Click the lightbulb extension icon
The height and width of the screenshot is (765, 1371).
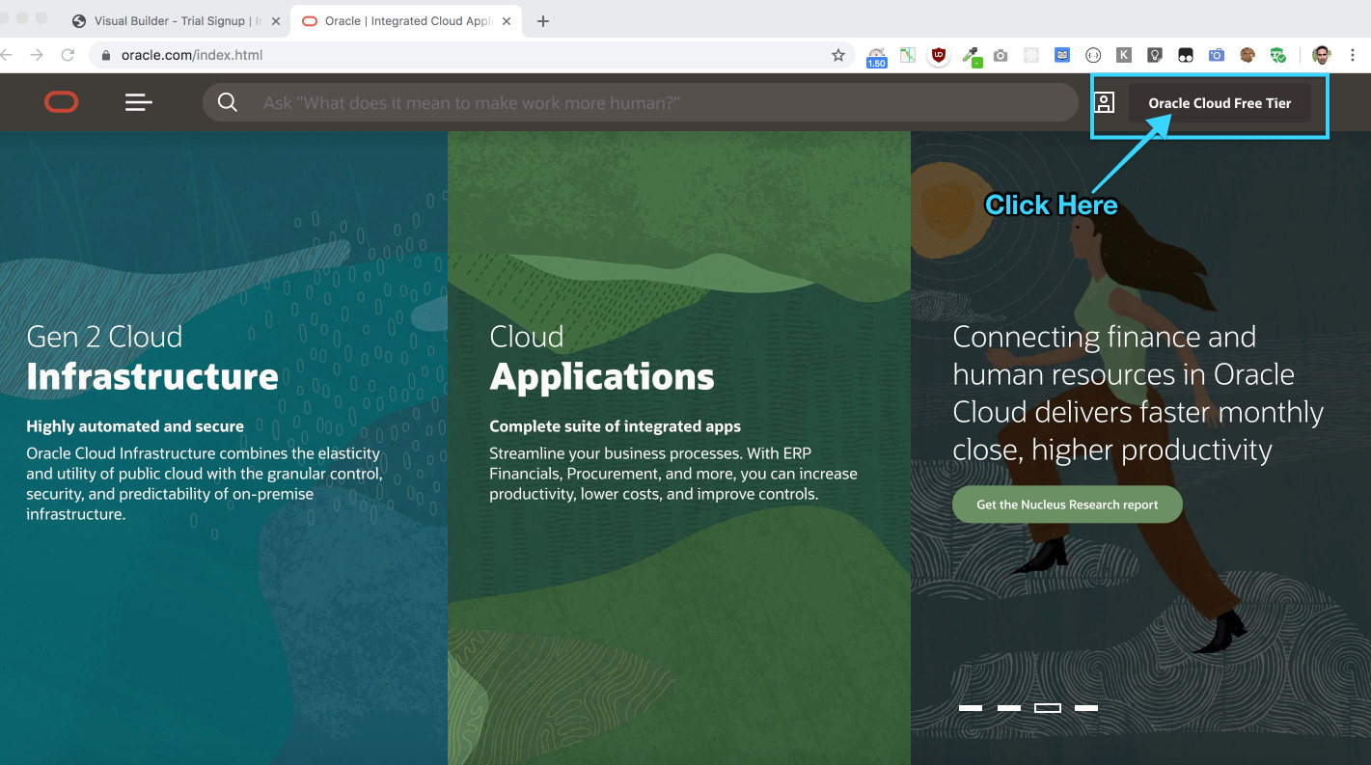pos(1154,56)
